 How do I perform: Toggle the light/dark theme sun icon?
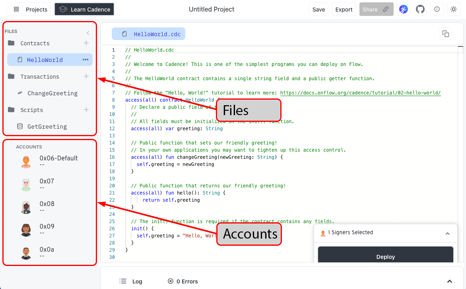[454, 10]
